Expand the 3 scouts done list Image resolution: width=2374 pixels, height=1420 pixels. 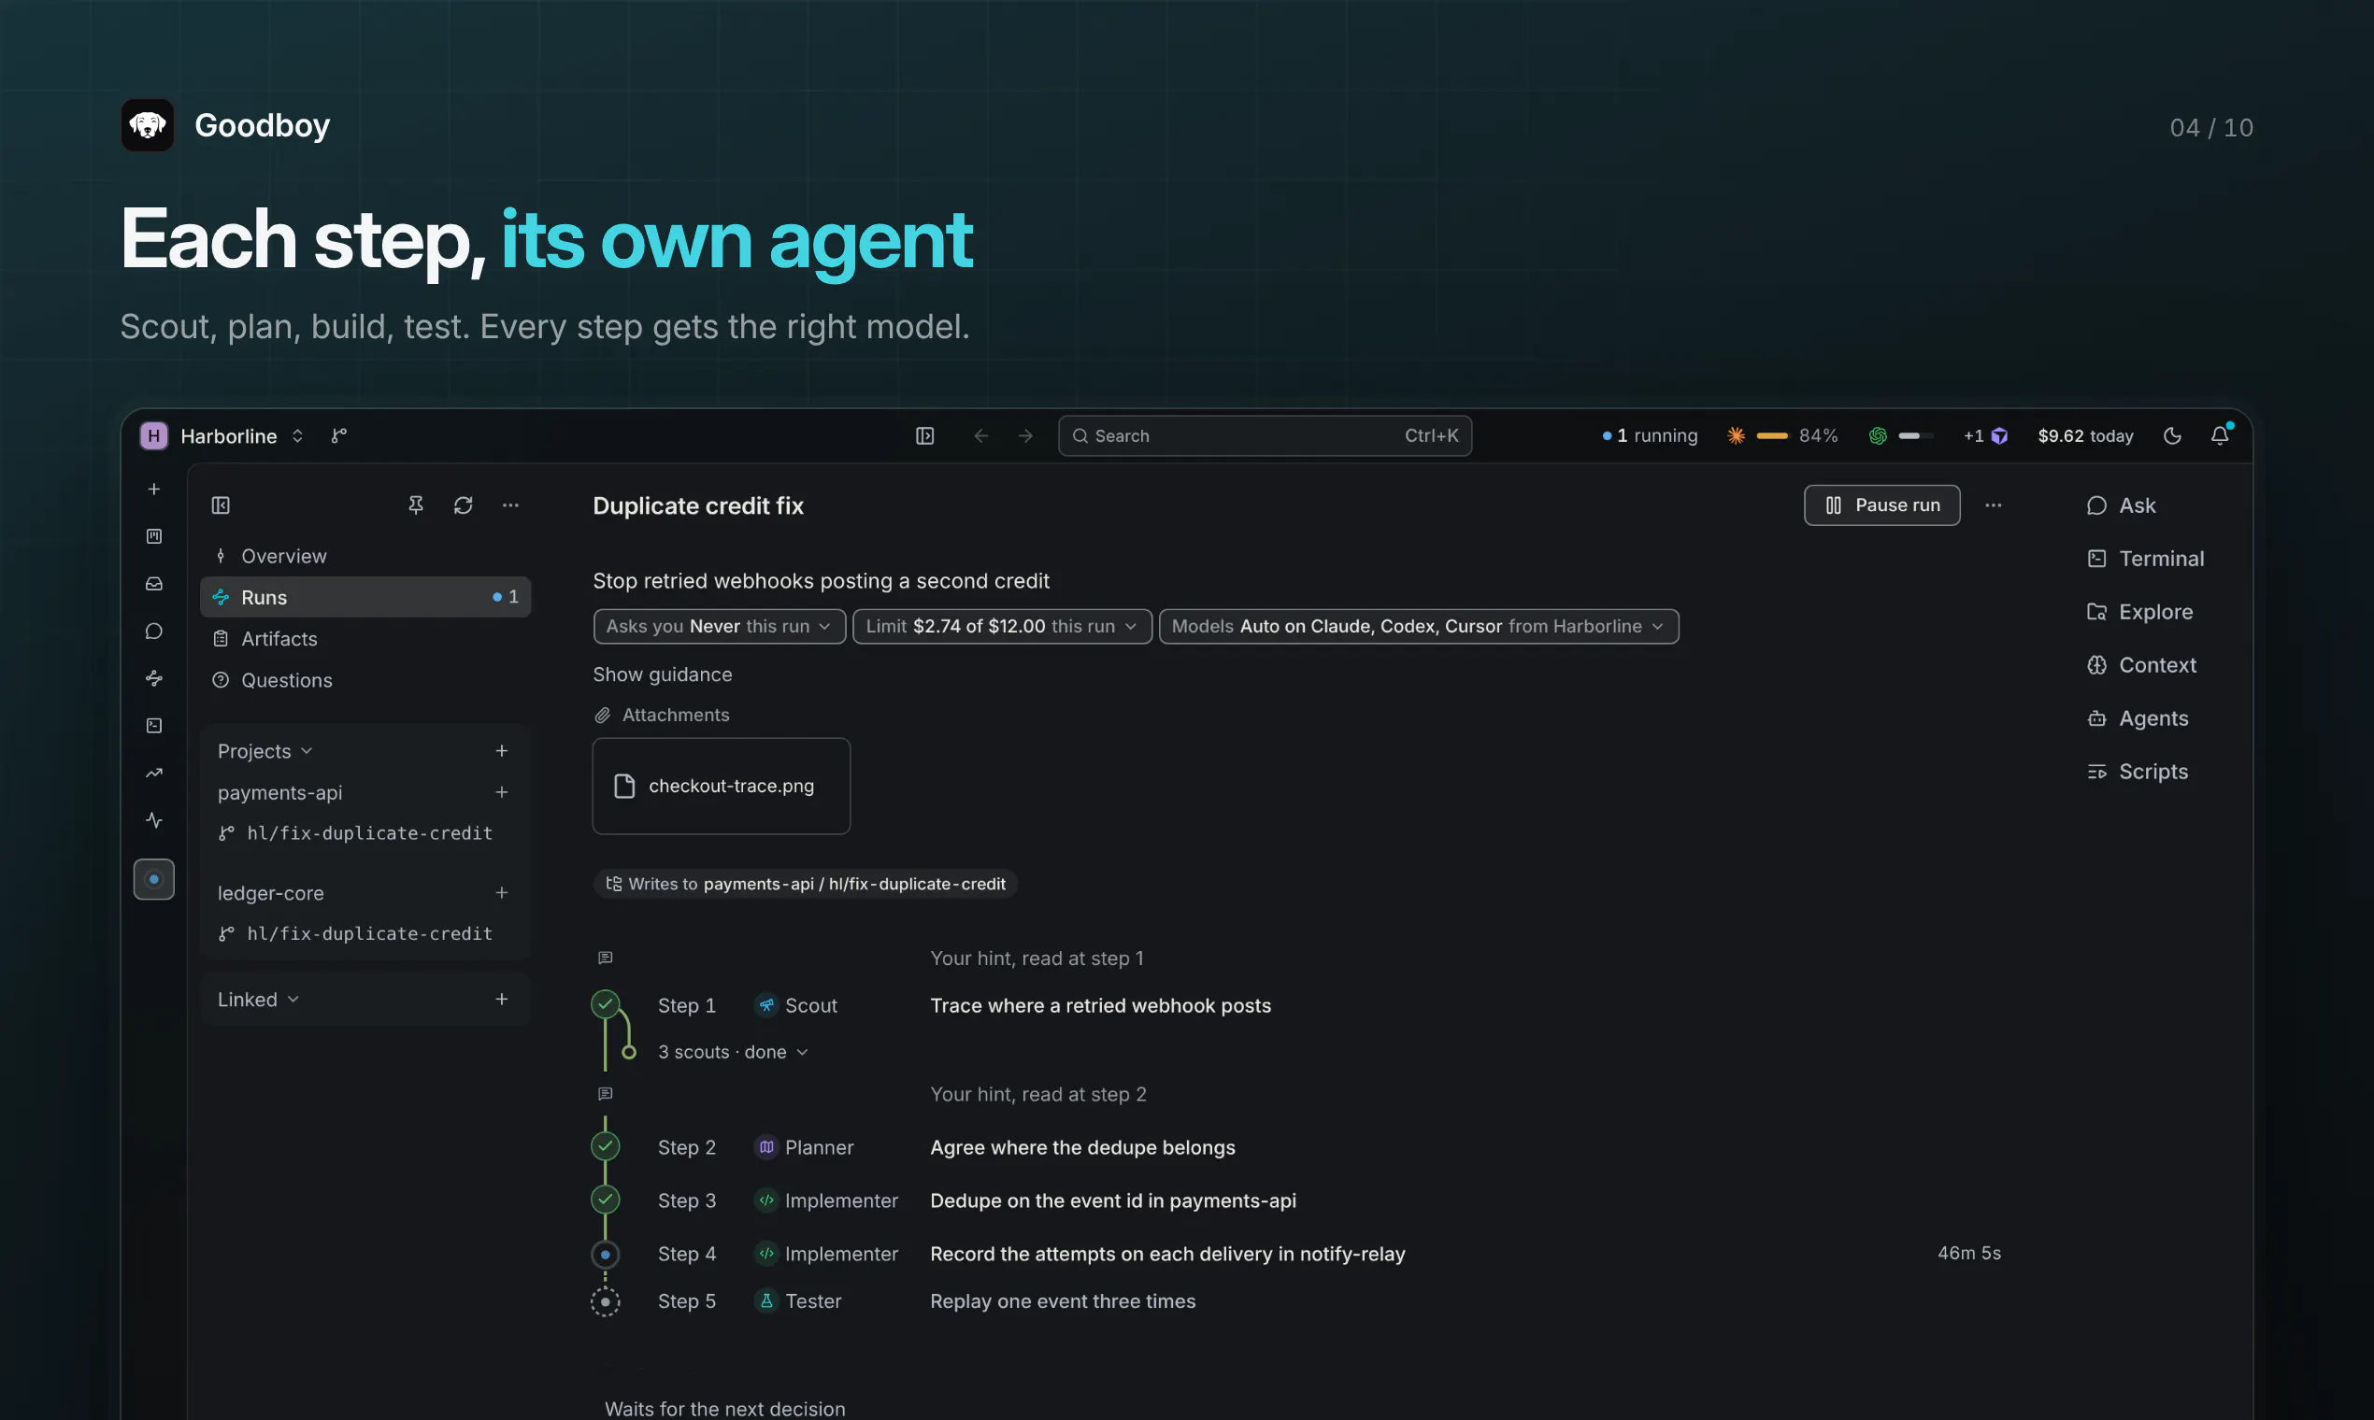click(x=734, y=1053)
